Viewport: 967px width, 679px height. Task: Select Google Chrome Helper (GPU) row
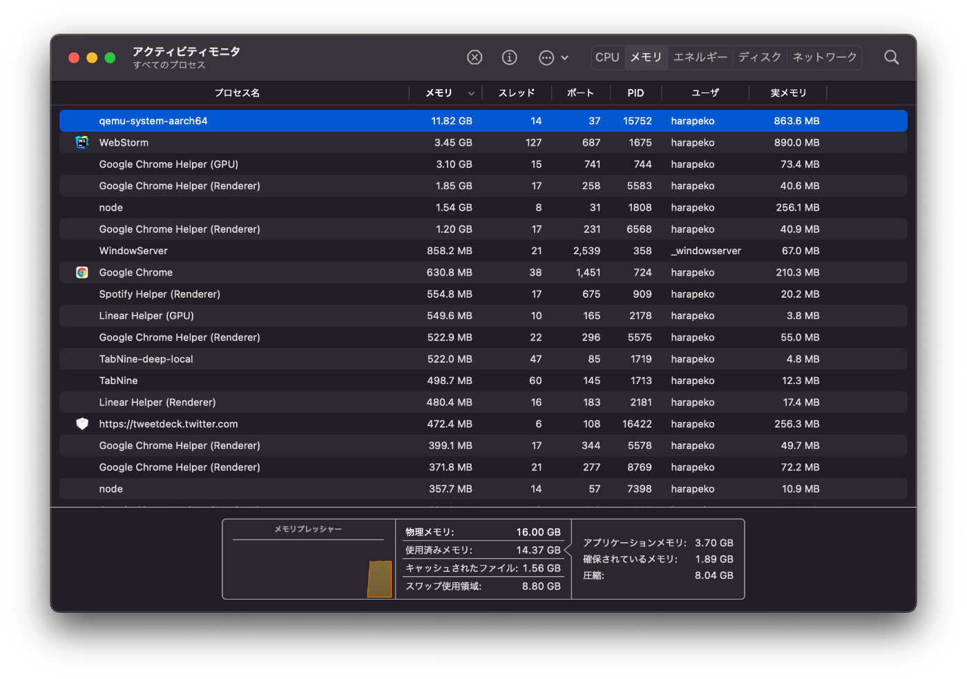coord(483,164)
